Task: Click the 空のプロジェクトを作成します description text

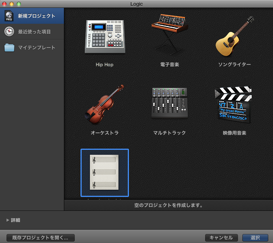Action: [x=169, y=205]
